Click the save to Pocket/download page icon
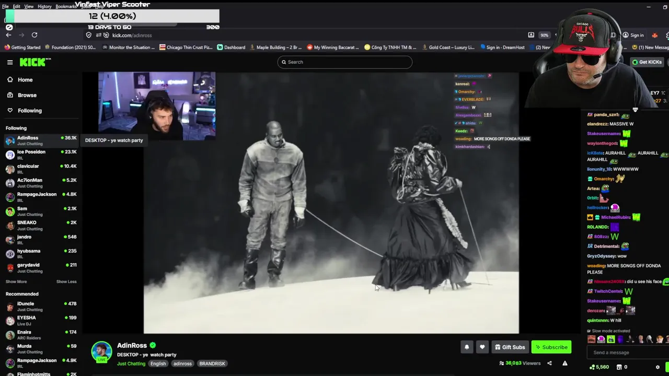The height and width of the screenshot is (376, 669). click(x=531, y=35)
